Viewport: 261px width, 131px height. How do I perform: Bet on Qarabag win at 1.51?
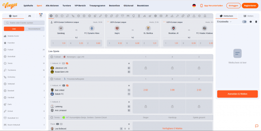click(x=59, y=43)
